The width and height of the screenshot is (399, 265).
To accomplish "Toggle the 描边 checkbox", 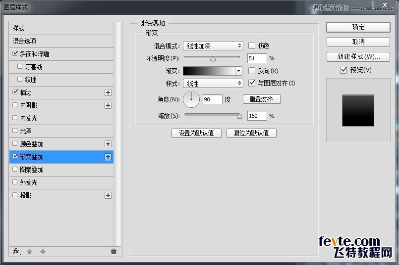I will coord(15,92).
